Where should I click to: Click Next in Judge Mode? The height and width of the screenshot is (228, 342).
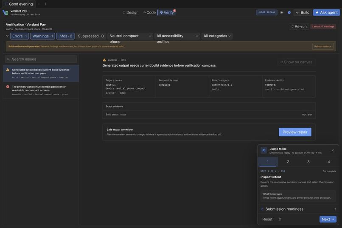328,219
